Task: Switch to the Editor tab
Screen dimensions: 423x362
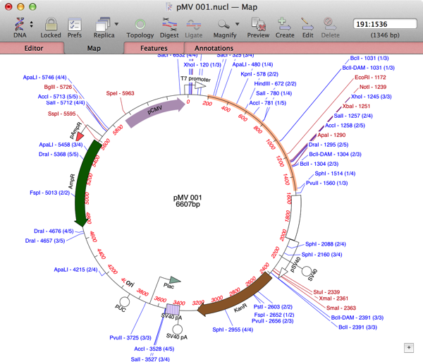Action: point(33,48)
